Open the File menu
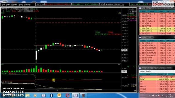 point(3,5)
